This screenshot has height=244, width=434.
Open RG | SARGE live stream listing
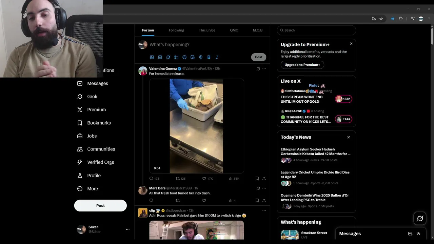pos(316,116)
